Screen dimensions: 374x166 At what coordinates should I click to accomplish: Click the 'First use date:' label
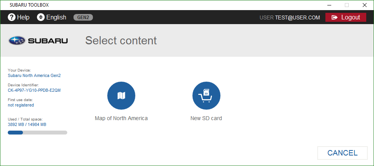(20, 100)
